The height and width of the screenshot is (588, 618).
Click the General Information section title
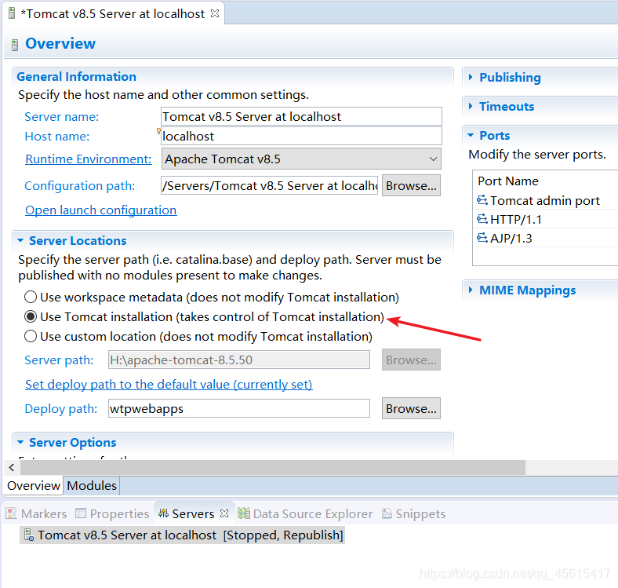pyautogui.click(x=76, y=76)
